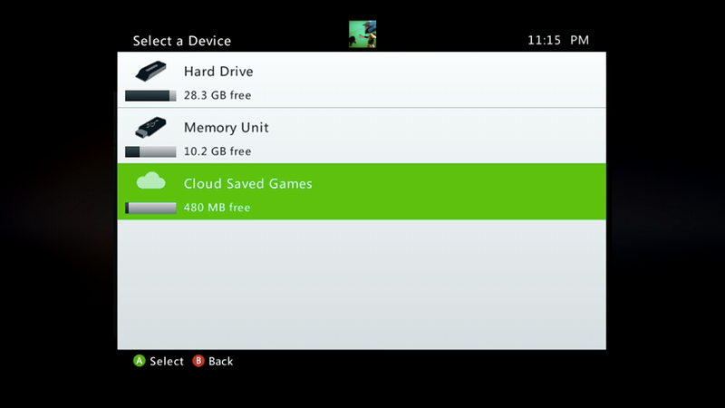The image size is (725, 408).
Task: Click the green A button icon
Action: pyautogui.click(x=140, y=361)
